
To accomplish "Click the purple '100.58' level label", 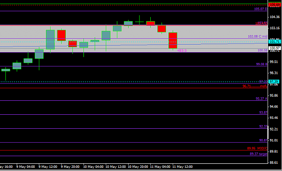I will tap(263, 50).
